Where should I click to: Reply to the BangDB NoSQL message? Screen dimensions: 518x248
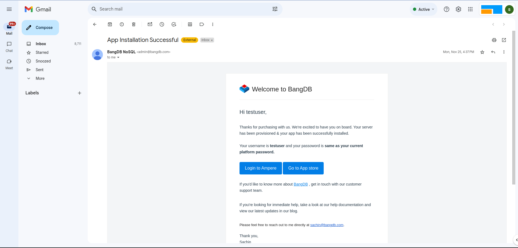(493, 52)
